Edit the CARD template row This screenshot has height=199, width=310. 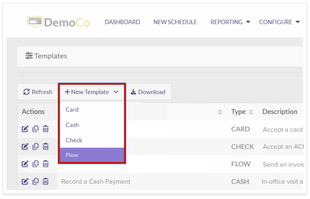pos(25,129)
